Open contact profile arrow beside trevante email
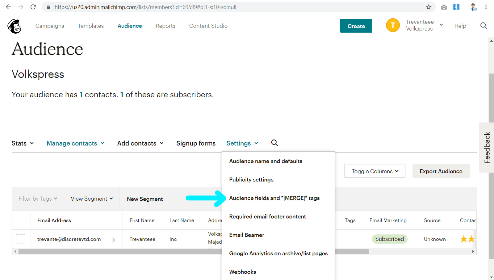This screenshot has width=494, height=280. (x=114, y=240)
